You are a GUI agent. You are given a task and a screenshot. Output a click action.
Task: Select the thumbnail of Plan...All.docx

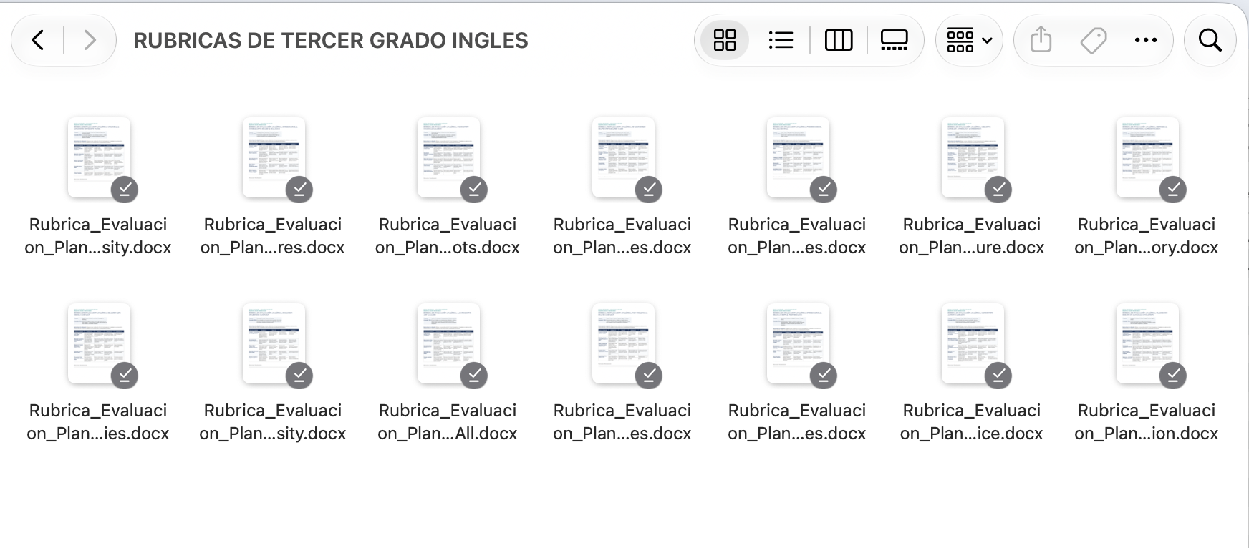tap(448, 343)
